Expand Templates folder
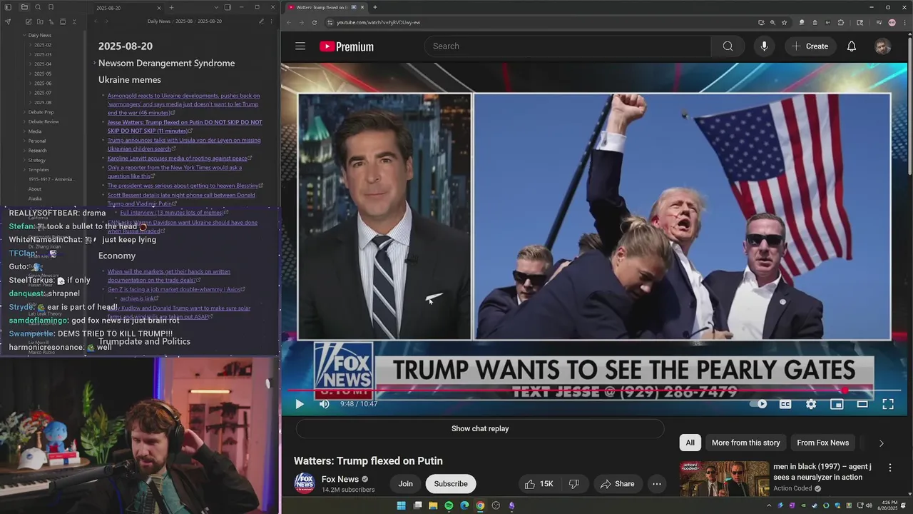 click(x=24, y=170)
